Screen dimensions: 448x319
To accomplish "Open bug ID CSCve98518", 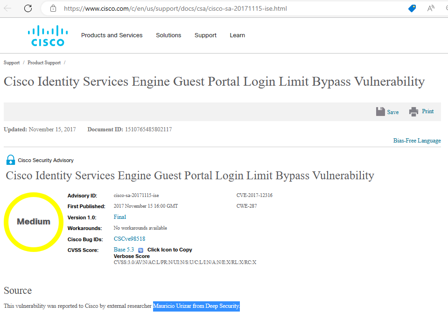I will coord(129,239).
